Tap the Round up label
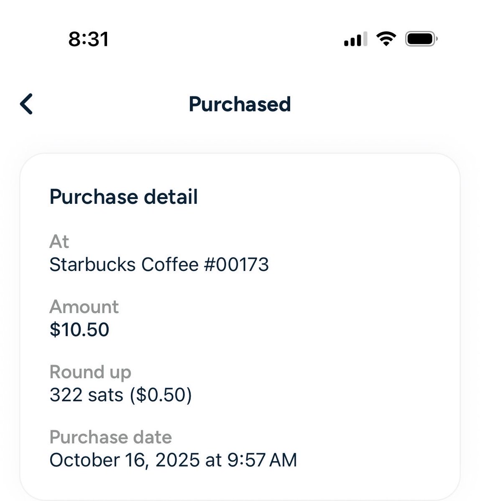 tap(90, 372)
